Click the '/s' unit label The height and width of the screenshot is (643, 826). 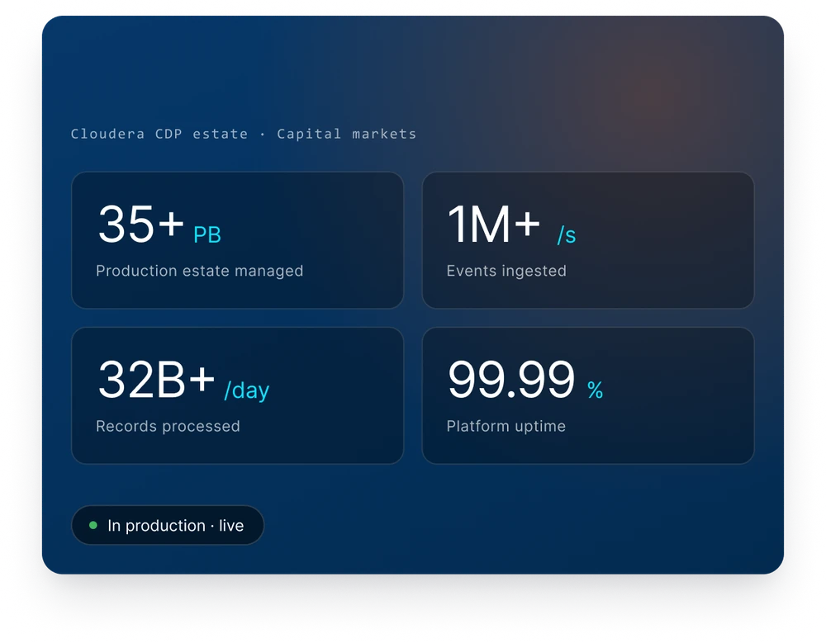coord(567,235)
